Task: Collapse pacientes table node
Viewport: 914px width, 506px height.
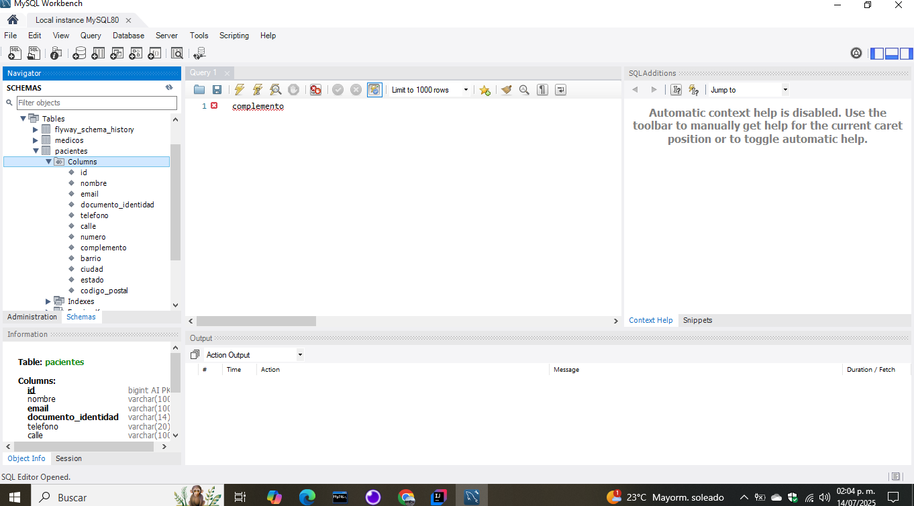Action: [x=36, y=151]
